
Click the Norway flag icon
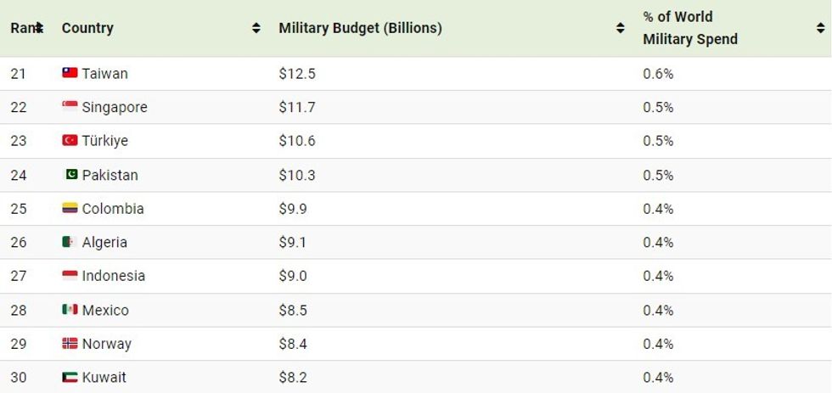pyautogui.click(x=70, y=343)
